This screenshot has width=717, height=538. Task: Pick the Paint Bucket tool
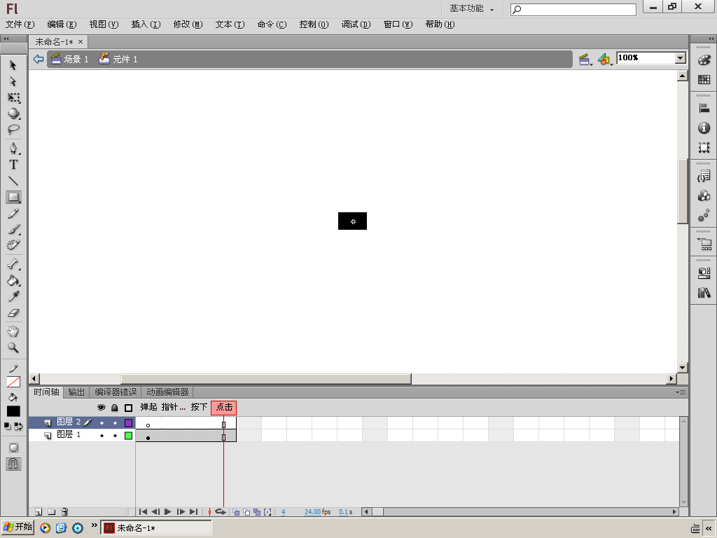tap(13, 280)
